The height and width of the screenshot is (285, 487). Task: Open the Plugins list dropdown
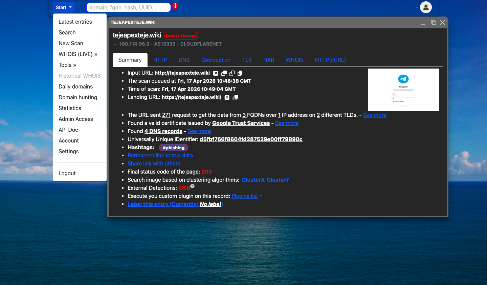246,196
